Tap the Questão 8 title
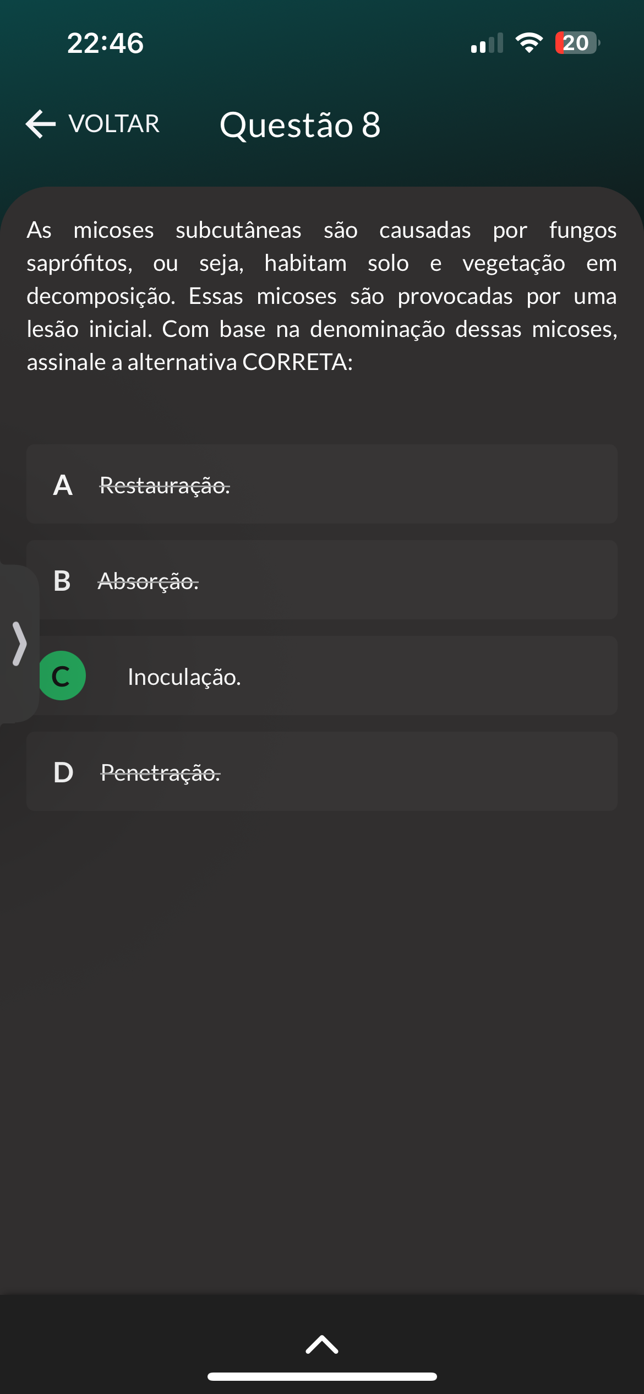644x1394 pixels. pos(300,125)
